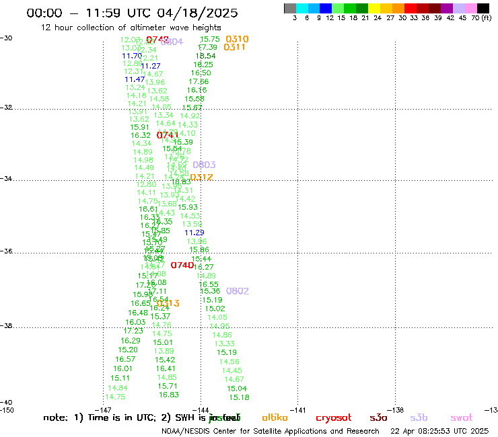The height and width of the screenshot is (437, 498).
Task: Click the altika satellite legend label
Action: click(x=275, y=418)
